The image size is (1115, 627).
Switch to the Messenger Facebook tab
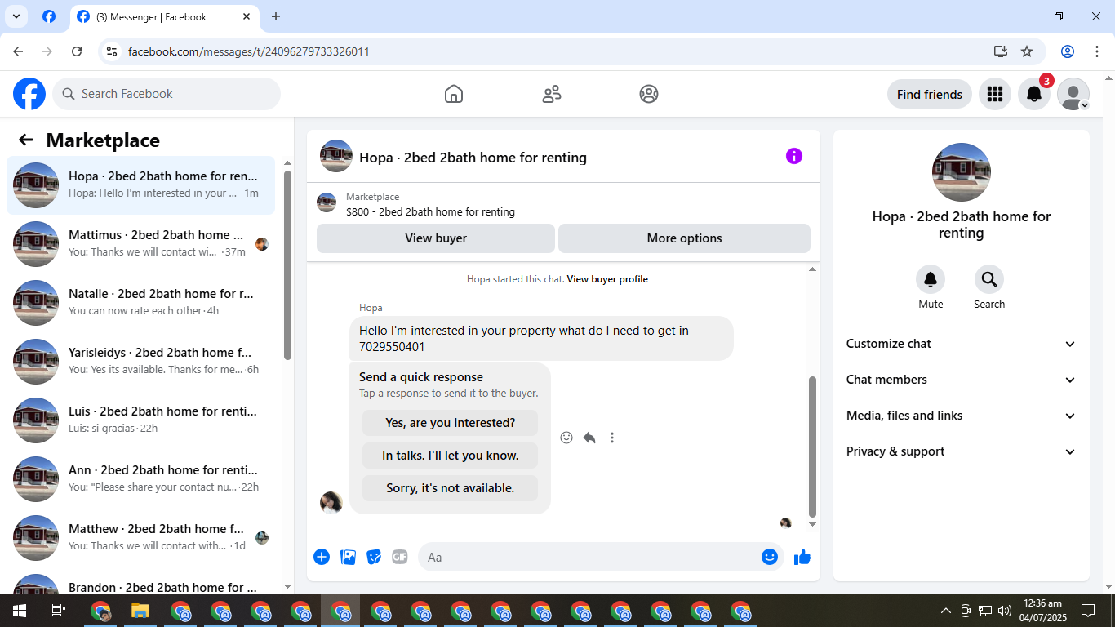point(163,16)
